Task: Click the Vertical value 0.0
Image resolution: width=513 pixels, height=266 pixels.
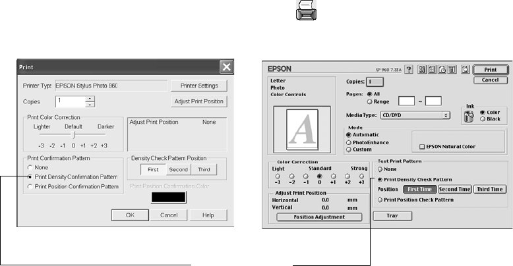Action: pos(325,207)
